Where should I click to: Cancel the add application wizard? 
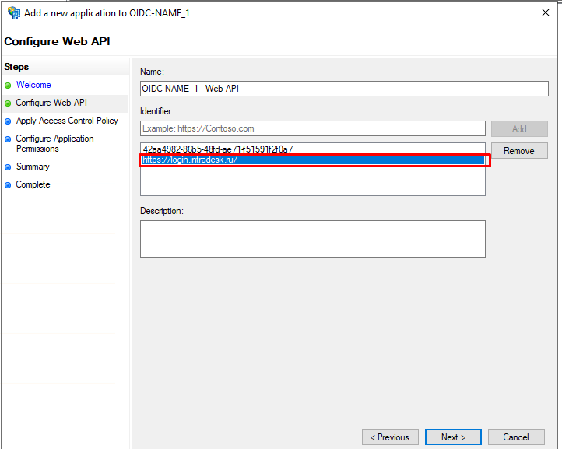pyautogui.click(x=516, y=437)
